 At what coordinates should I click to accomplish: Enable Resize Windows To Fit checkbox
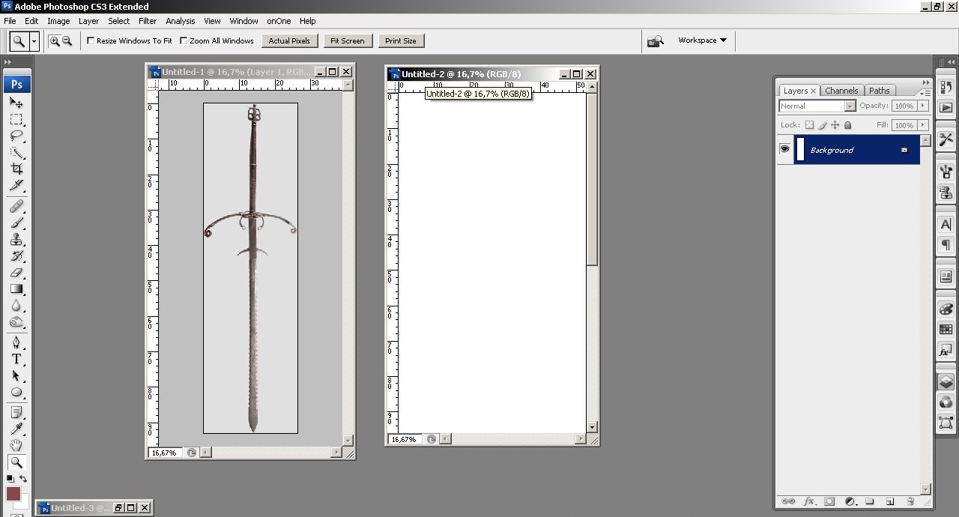point(91,40)
